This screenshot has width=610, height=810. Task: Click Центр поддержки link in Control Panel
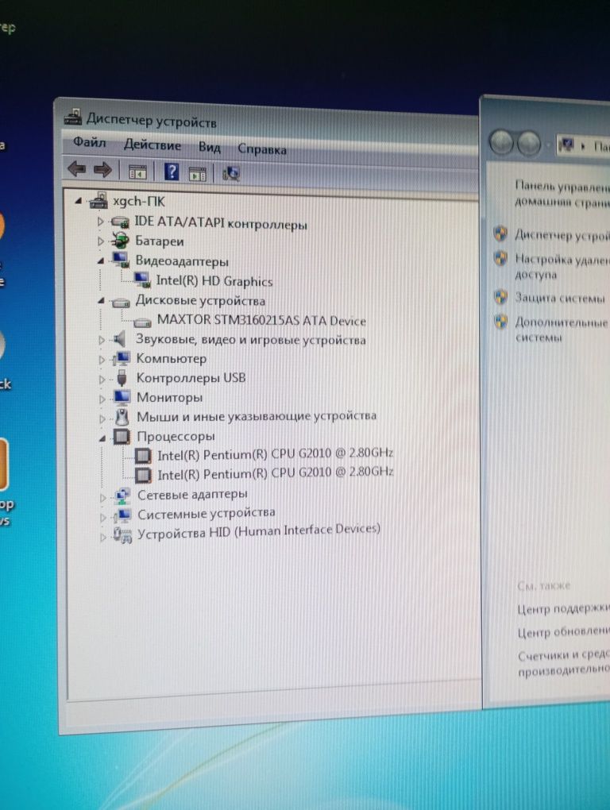[x=563, y=609]
